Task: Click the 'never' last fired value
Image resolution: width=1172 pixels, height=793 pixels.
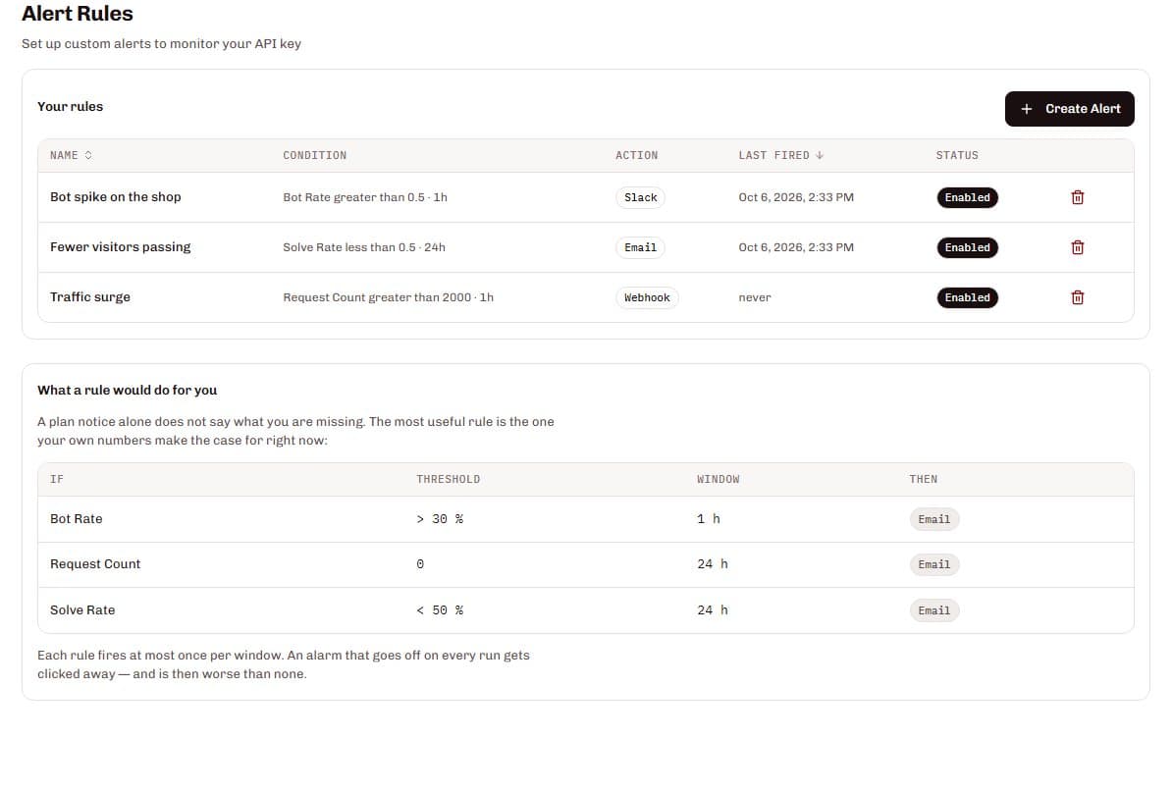Action: [755, 297]
